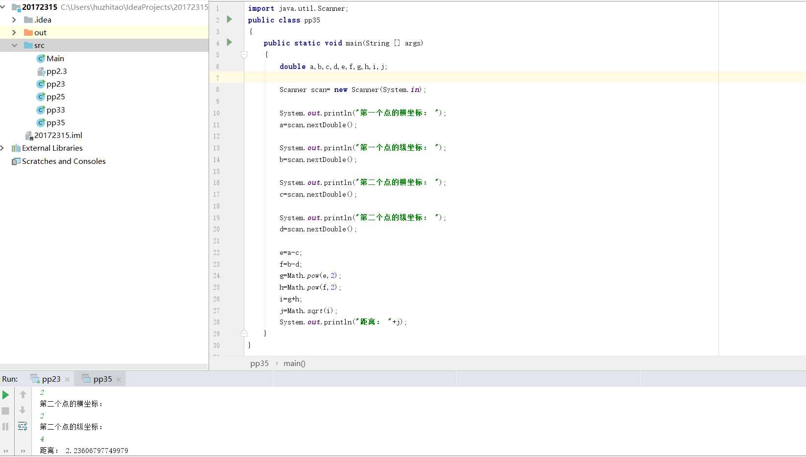Screen dimensions: 806x457
Task: Click the 20172315.iml module file icon
Action: 29,136
